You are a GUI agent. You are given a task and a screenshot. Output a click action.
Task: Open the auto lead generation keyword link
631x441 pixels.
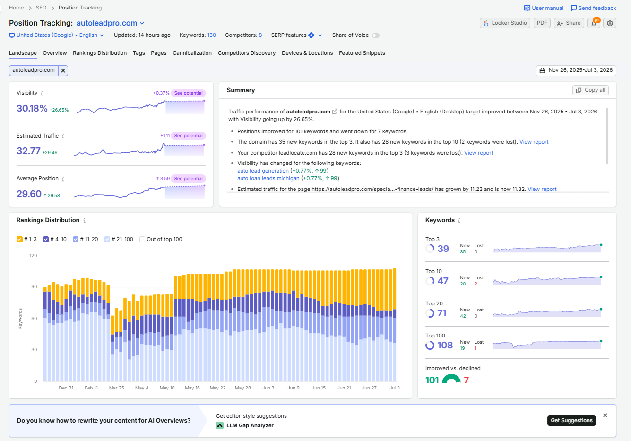[x=263, y=171]
